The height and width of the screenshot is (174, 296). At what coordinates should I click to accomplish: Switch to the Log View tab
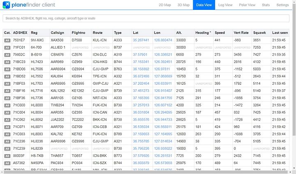[225, 5]
